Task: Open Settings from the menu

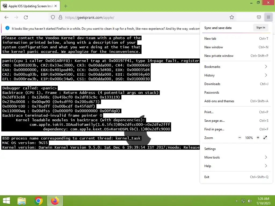Action: tap(236, 149)
